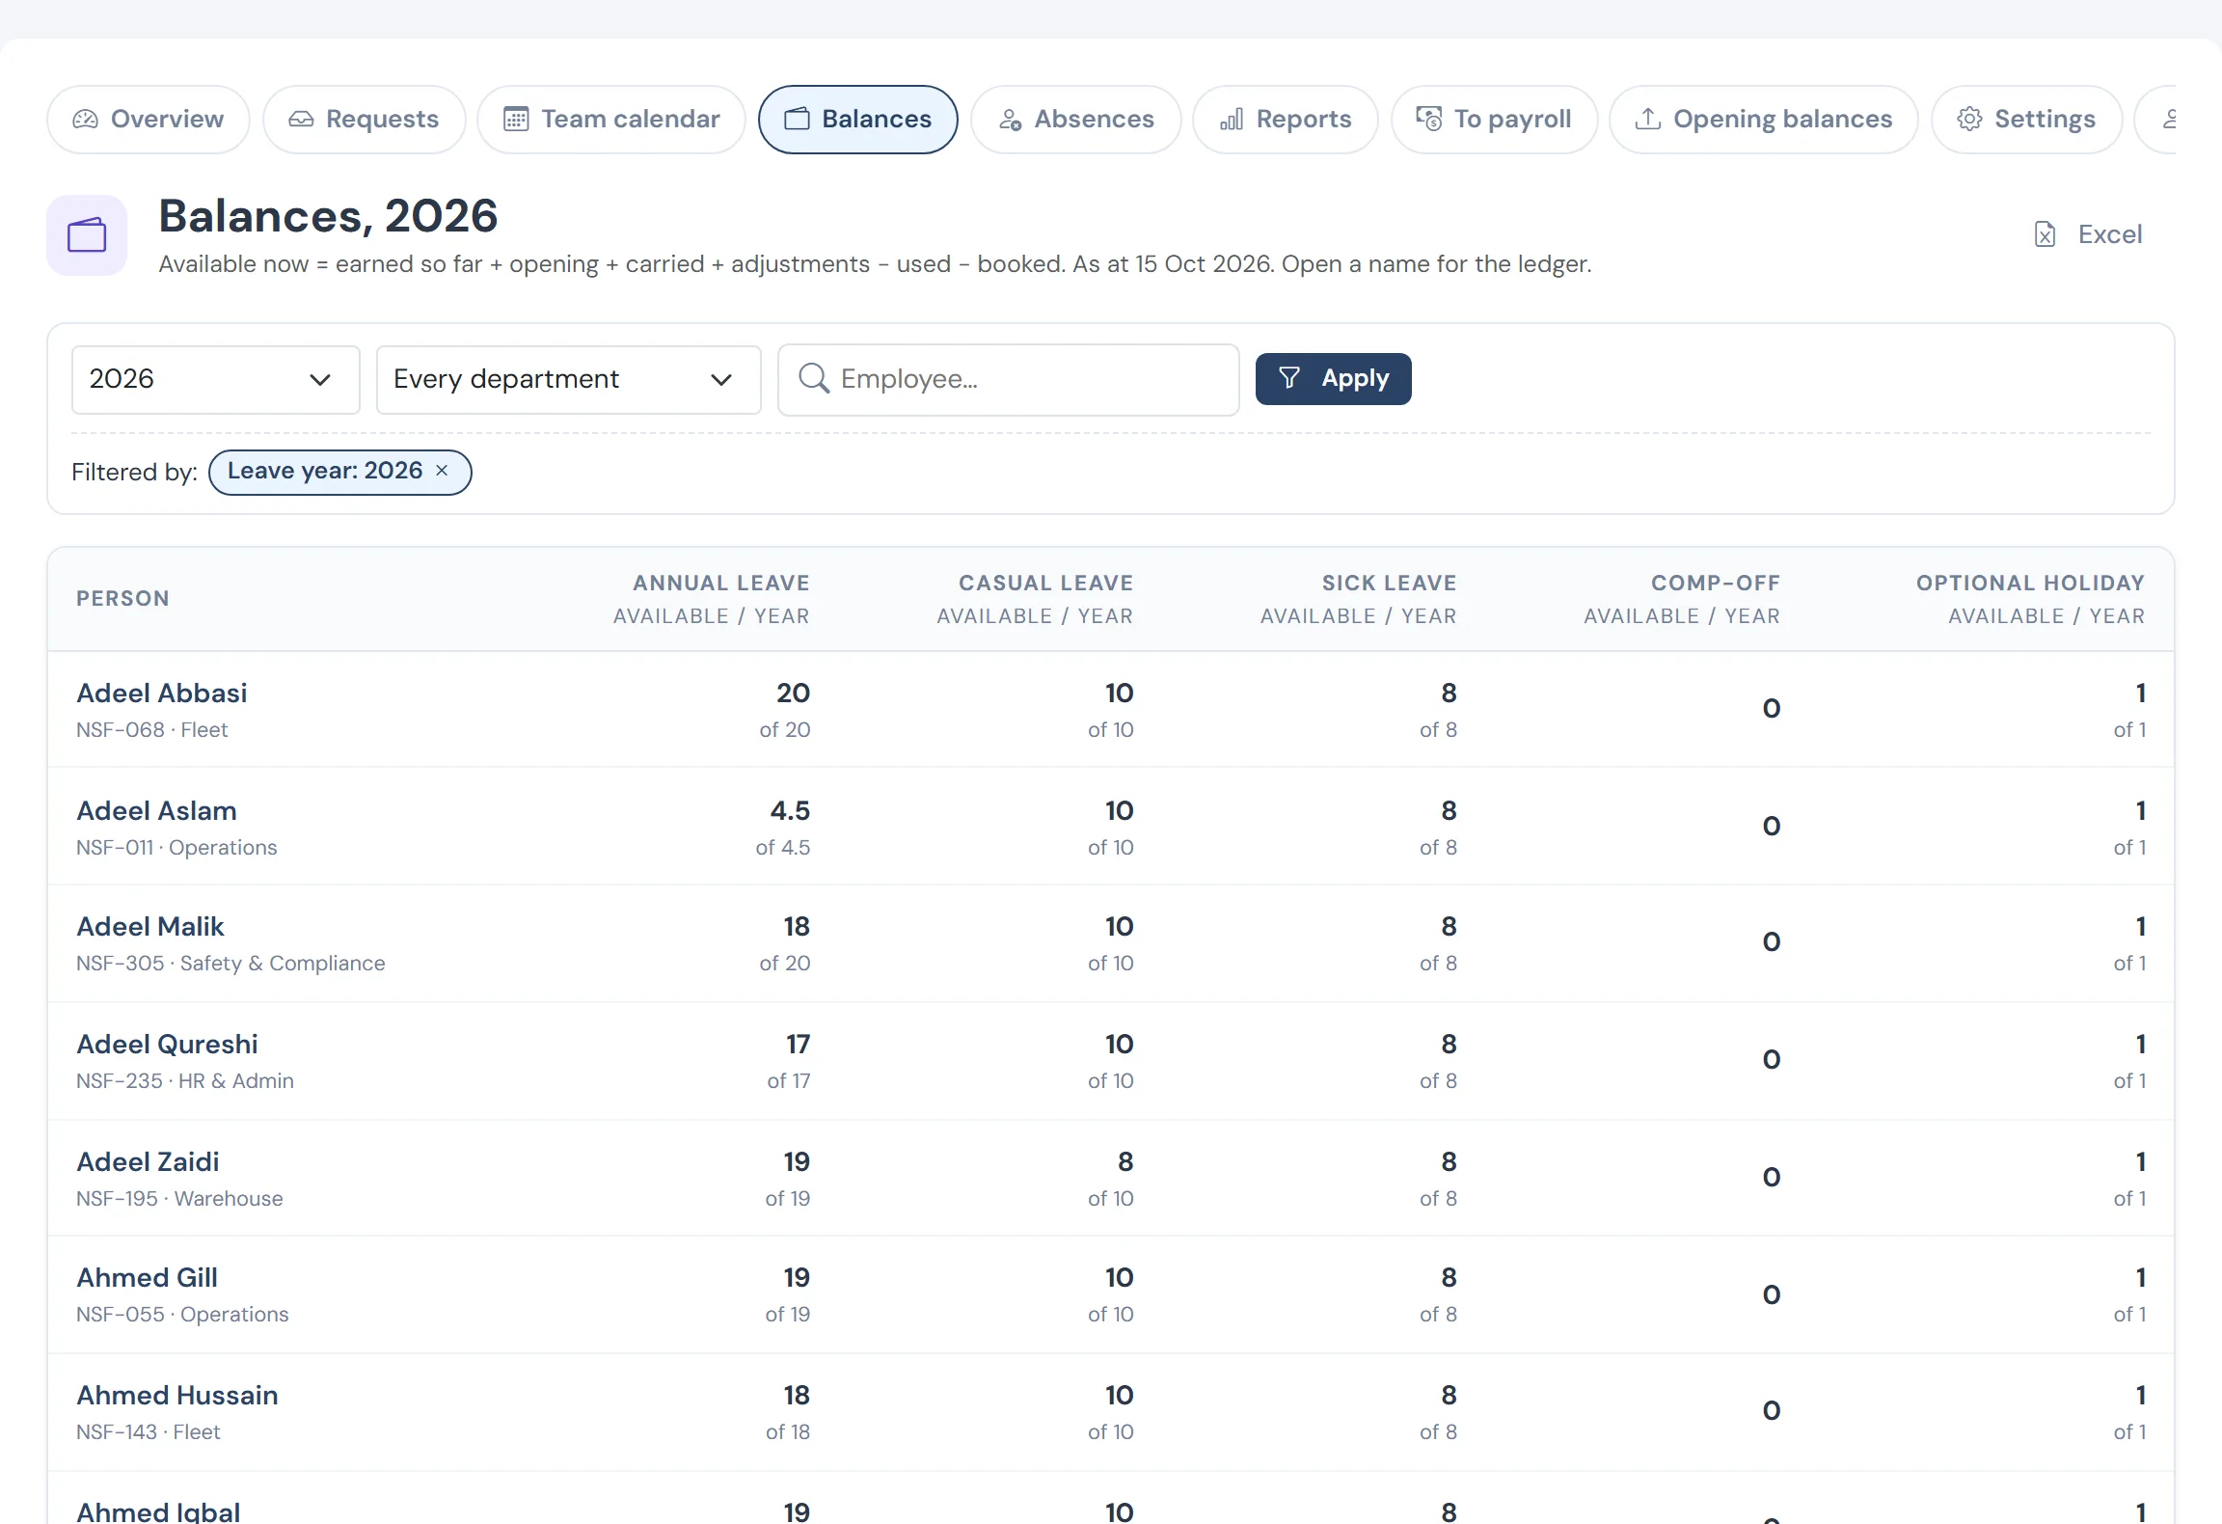Open Ahmed Iqbal's ledger
Image resolution: width=2222 pixels, height=1524 pixels.
click(158, 1510)
